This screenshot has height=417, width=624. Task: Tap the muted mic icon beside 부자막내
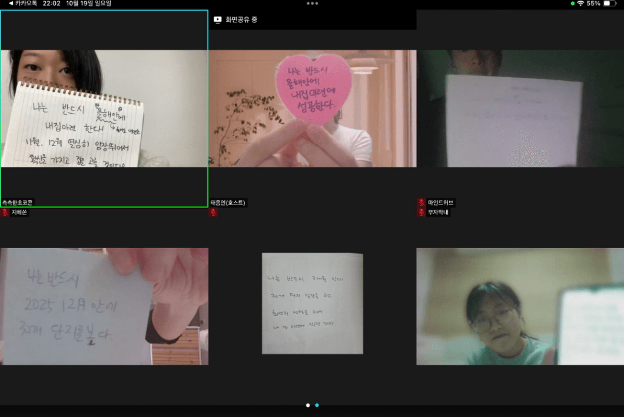(421, 213)
